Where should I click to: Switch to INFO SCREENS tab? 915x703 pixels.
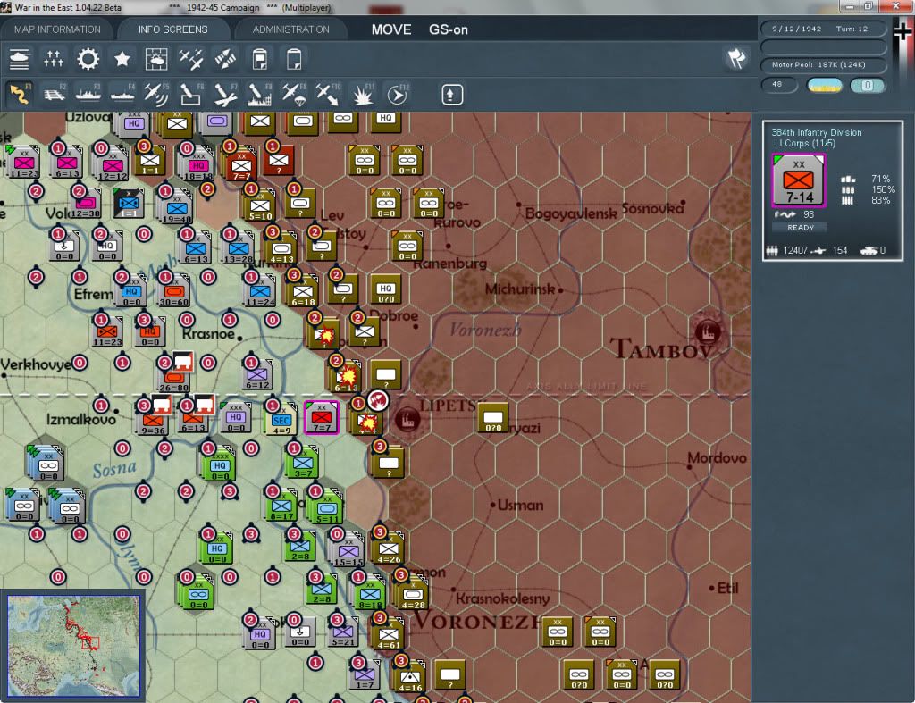pyautogui.click(x=172, y=29)
